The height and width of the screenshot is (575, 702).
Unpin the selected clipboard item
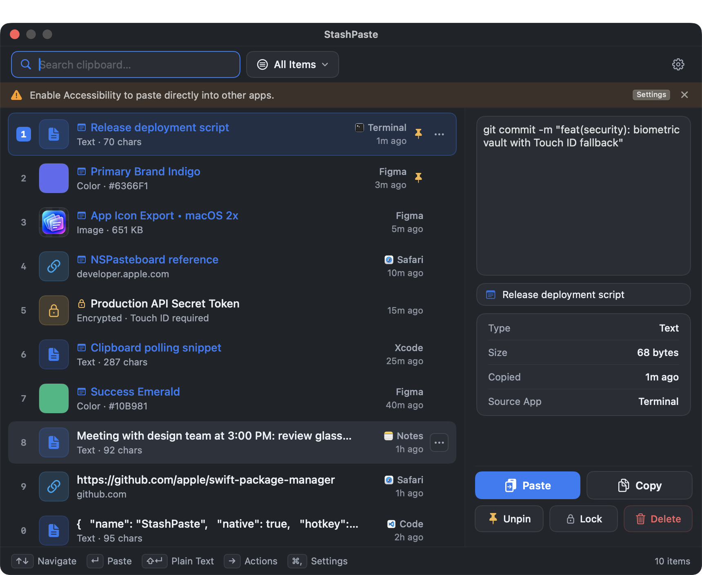coord(509,519)
